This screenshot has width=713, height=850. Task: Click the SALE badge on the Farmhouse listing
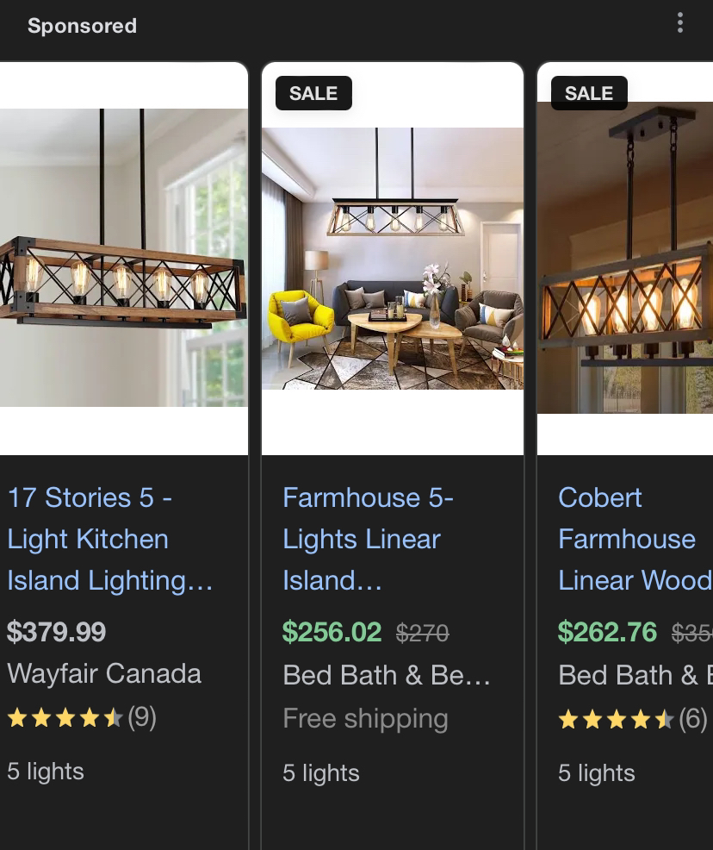tap(313, 92)
